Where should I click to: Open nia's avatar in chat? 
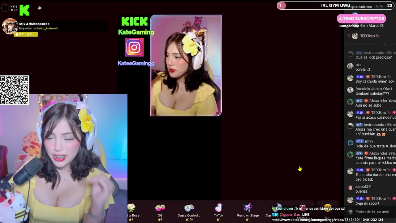350,66
